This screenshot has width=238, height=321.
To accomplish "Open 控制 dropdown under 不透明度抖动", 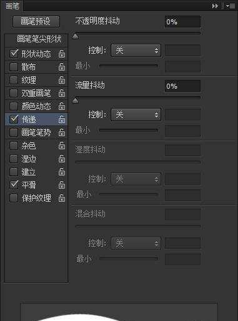I will point(136,51).
